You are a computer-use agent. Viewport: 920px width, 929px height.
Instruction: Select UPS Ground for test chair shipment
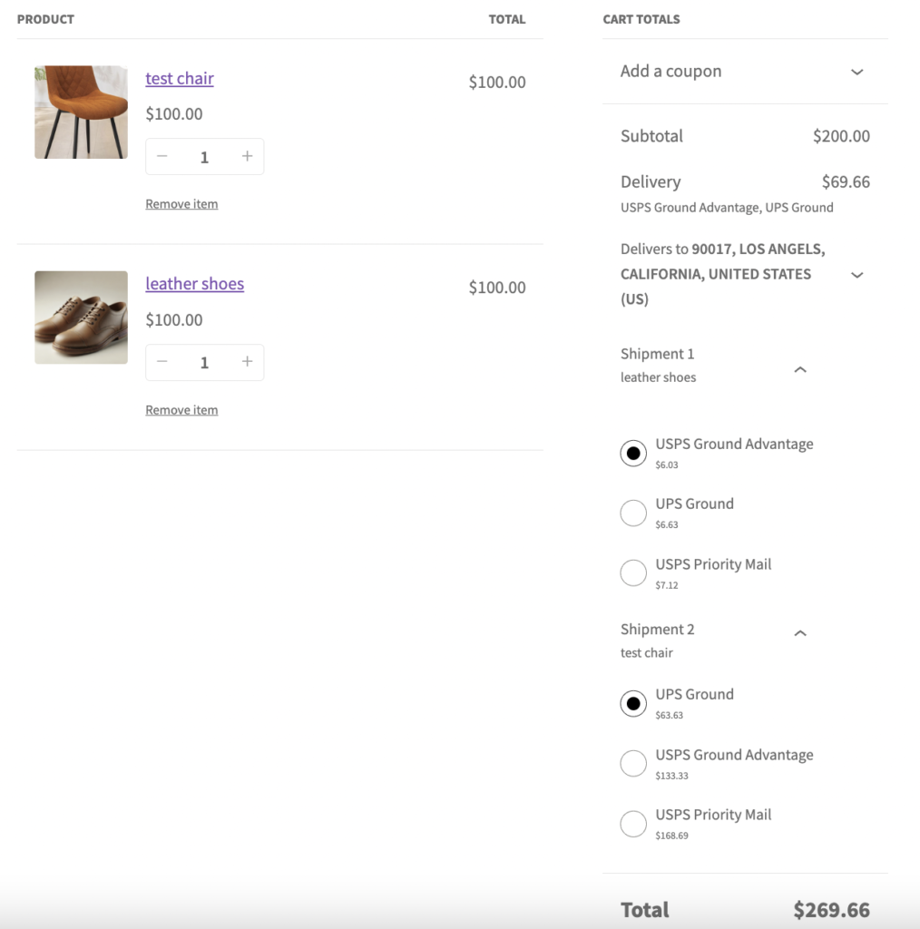[633, 703]
